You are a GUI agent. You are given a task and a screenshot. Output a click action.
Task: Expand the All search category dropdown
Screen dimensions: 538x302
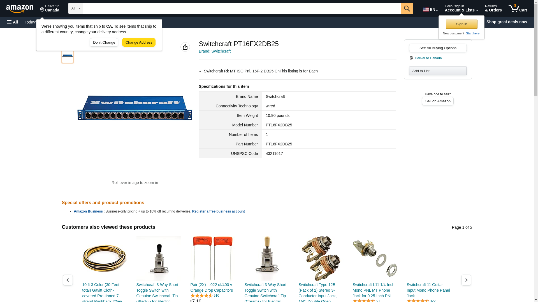click(76, 8)
